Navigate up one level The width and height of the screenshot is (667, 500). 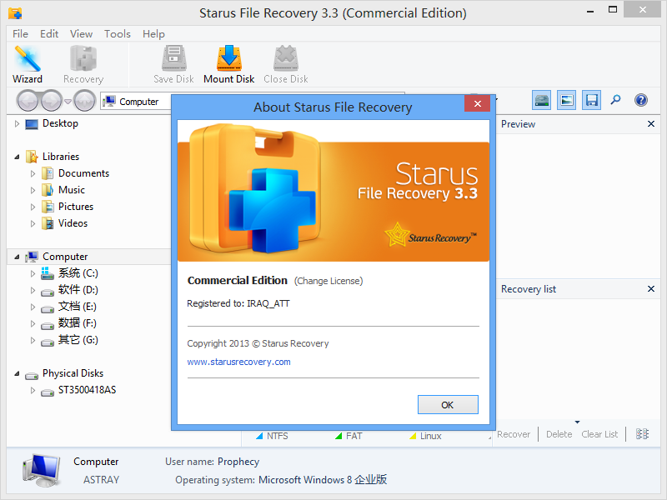[x=85, y=101]
